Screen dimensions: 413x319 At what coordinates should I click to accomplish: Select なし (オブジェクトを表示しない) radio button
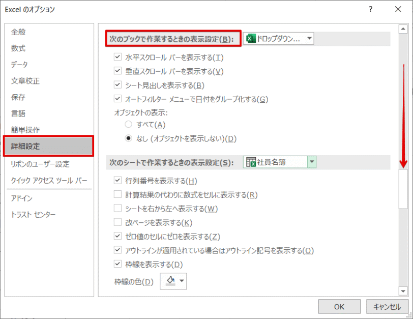tap(129, 138)
